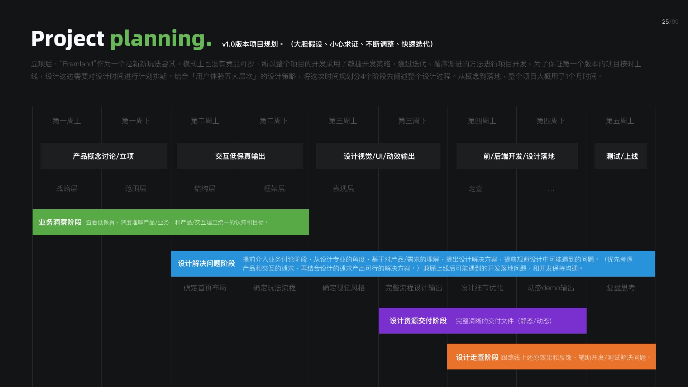Select the 框架层 label
This screenshot has width=688, height=387.
pos(274,188)
